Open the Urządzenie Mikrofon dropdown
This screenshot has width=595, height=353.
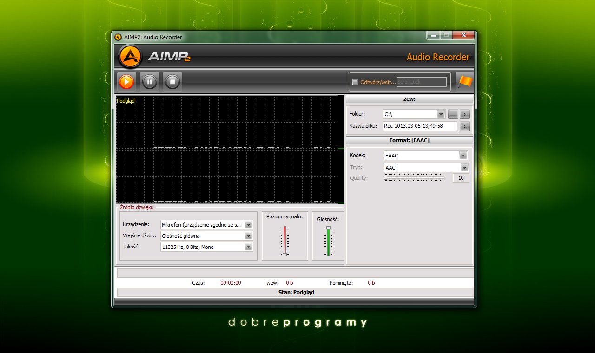(x=248, y=225)
